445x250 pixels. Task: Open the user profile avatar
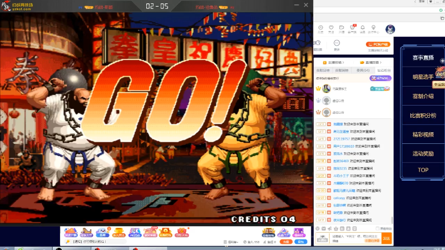tap(390, 29)
